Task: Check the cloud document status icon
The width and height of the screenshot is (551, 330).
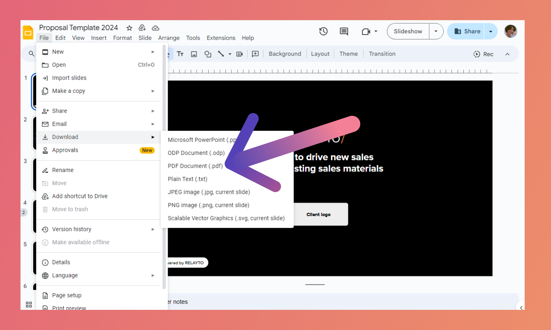Action: pyautogui.click(x=156, y=28)
